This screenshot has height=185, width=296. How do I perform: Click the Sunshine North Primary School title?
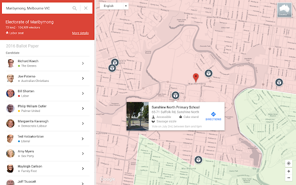[175, 107]
